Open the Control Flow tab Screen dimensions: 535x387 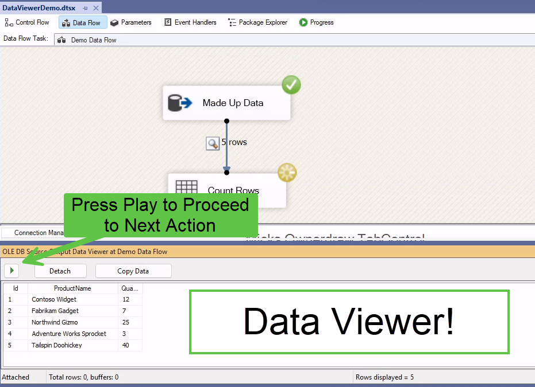click(27, 22)
